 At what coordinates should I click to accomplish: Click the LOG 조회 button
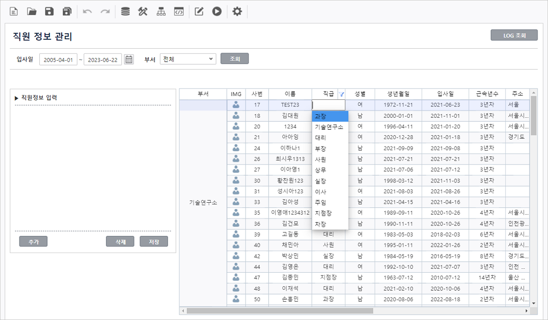(514, 35)
